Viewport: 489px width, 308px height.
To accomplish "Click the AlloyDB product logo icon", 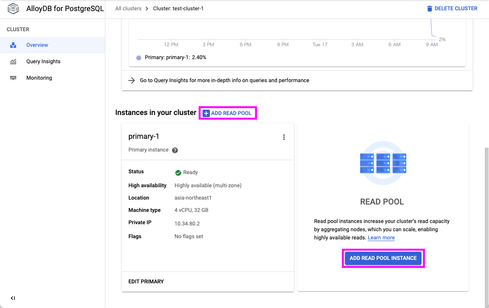I will 13,8.
